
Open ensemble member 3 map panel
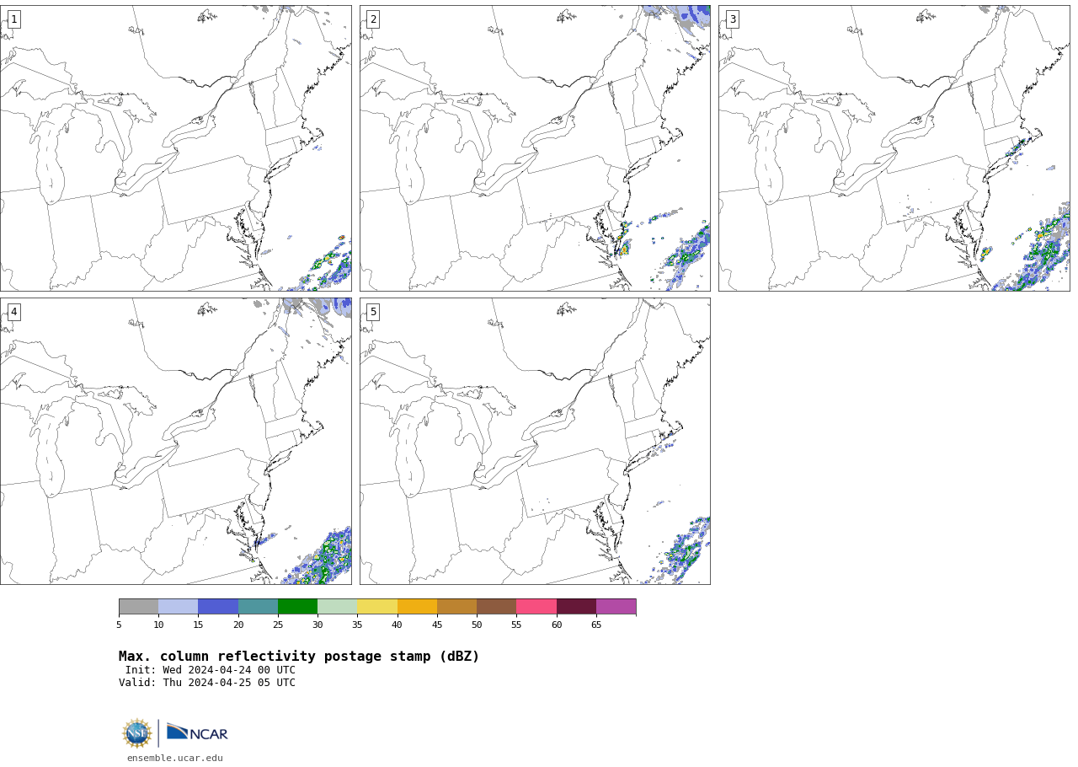(894, 148)
